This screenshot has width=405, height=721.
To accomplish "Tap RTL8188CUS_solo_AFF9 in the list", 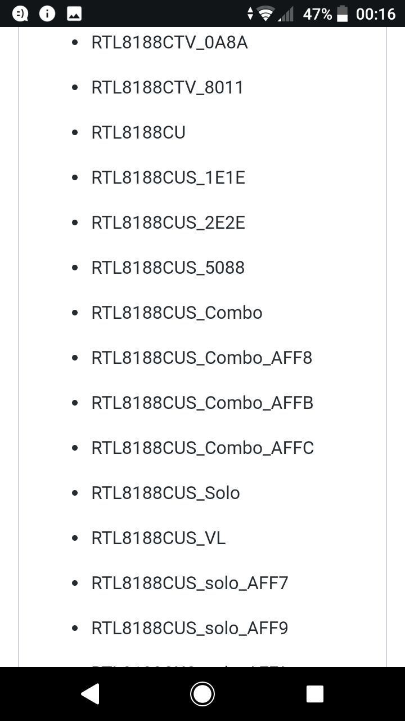I will coord(190,628).
